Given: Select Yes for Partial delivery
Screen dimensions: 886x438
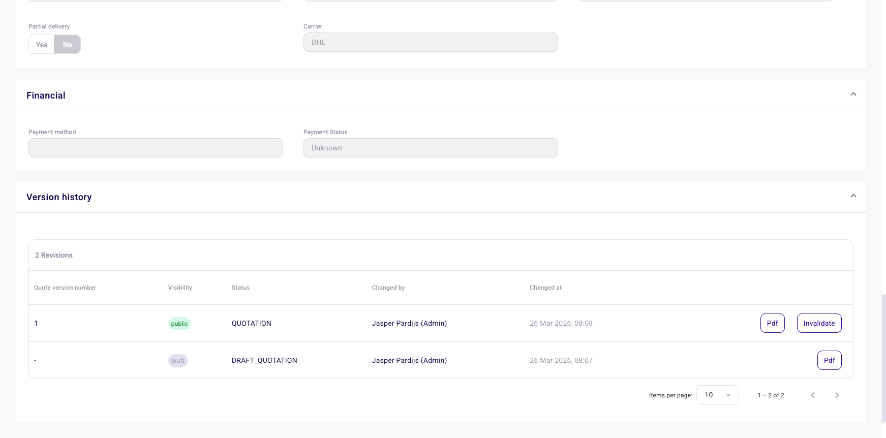Looking at the screenshot, I should pyautogui.click(x=42, y=45).
